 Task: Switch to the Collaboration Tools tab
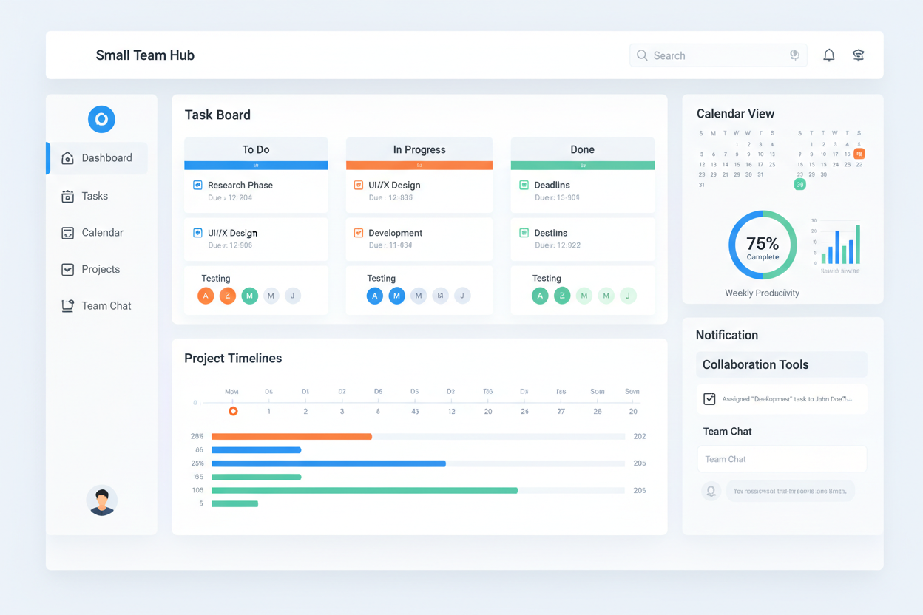pyautogui.click(x=755, y=364)
